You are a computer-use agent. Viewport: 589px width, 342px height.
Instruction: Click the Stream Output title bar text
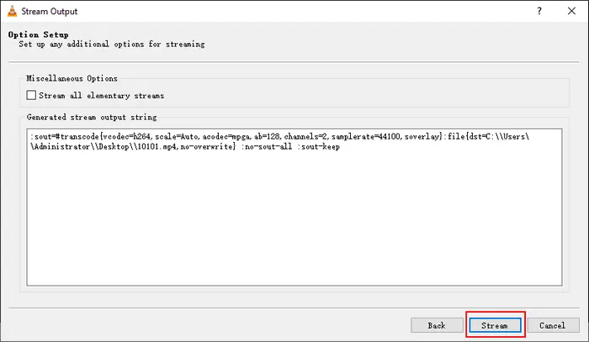point(49,11)
